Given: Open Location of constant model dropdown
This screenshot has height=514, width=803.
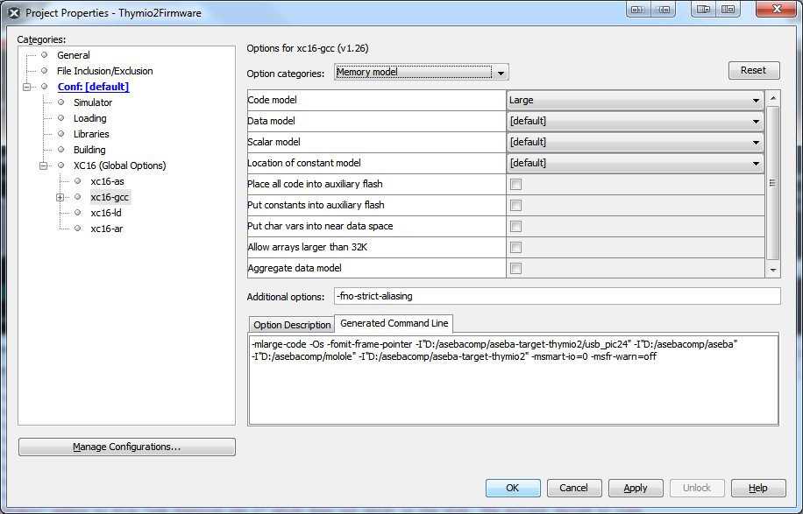Looking at the screenshot, I should click(x=635, y=163).
